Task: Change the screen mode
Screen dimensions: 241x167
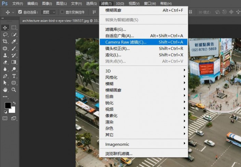Action: (14, 118)
